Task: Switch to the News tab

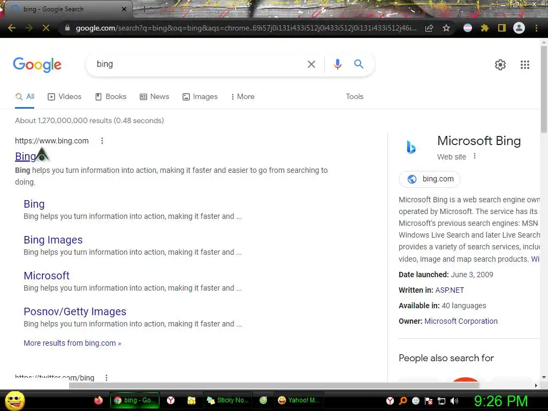Action: pyautogui.click(x=155, y=97)
